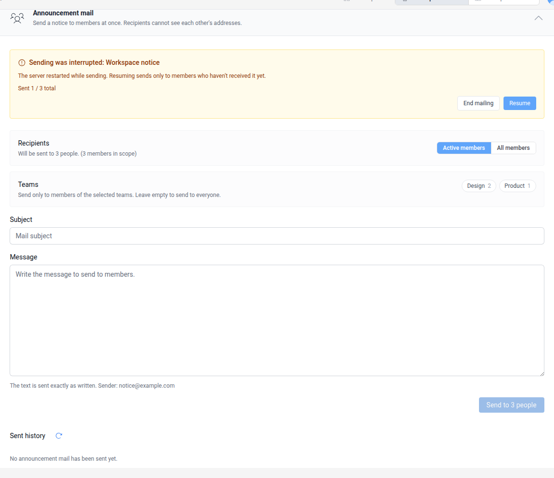Viewport: 554px width, 478px height.
Task: Collapse the Announcement mail section
Action: (538, 18)
